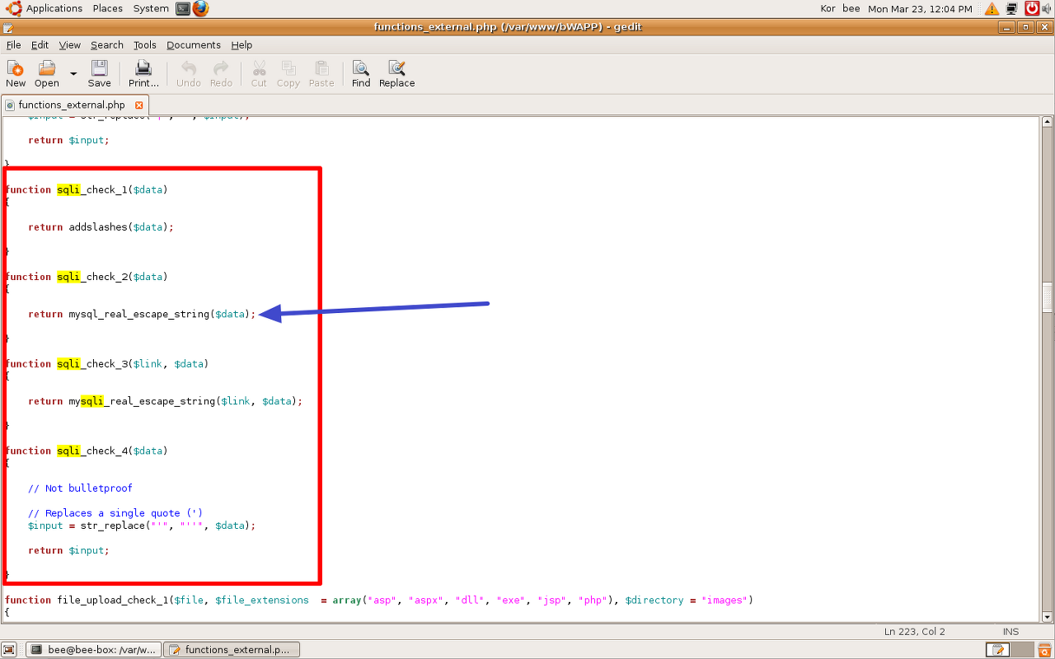Launch Firefox from top panel icon
This screenshot has width=1055, height=659.
pos(201,8)
